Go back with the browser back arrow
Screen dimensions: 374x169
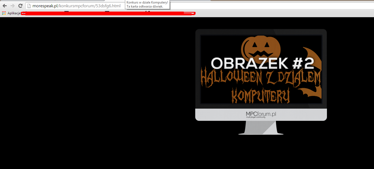[x=5, y=6]
